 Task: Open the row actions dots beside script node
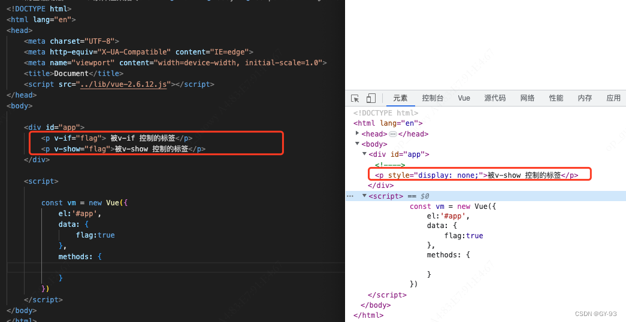(x=350, y=196)
